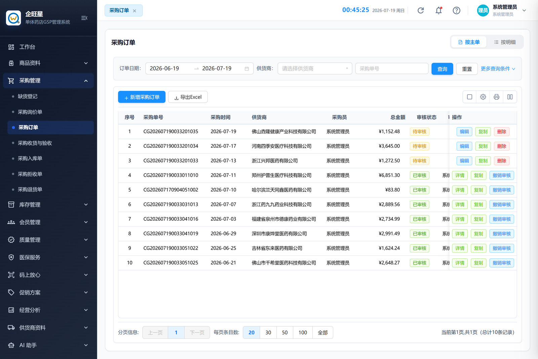
Task: Open table column settings gear icon
Action: (483, 97)
